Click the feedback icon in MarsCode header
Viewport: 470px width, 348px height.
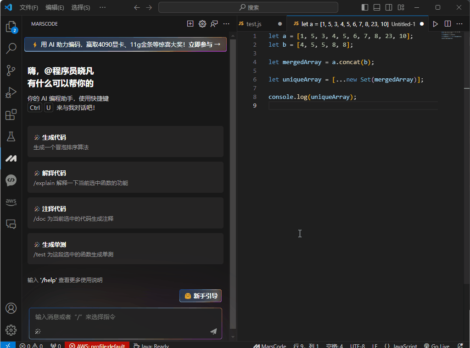pyautogui.click(x=214, y=24)
